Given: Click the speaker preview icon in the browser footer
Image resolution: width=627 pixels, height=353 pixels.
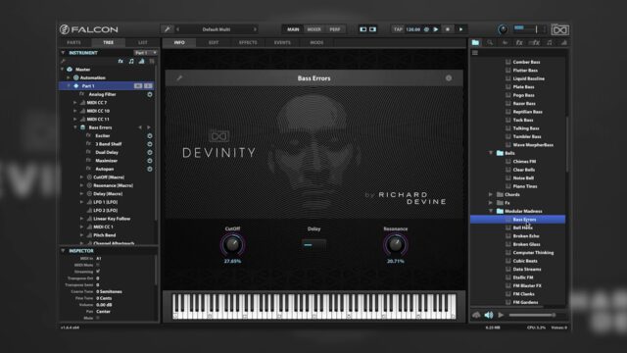Looking at the screenshot, I should click(489, 316).
